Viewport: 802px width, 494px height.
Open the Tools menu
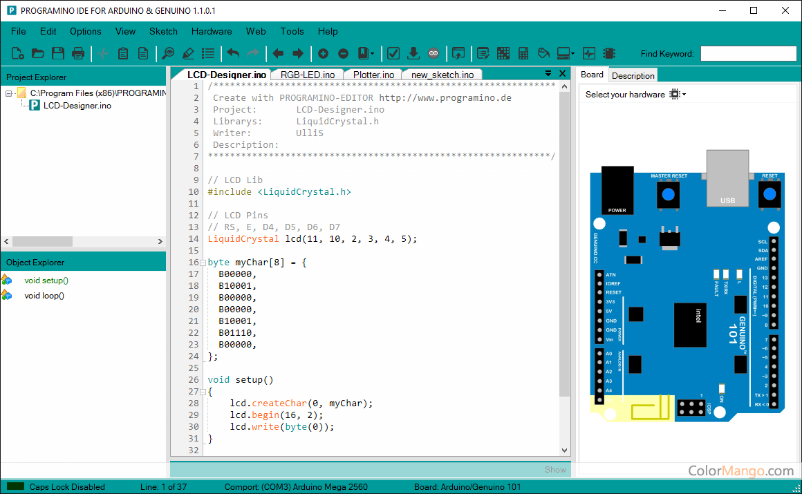pyautogui.click(x=292, y=31)
